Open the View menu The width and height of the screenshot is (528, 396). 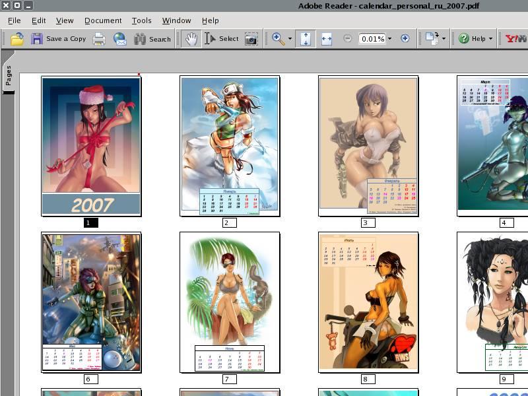click(65, 20)
